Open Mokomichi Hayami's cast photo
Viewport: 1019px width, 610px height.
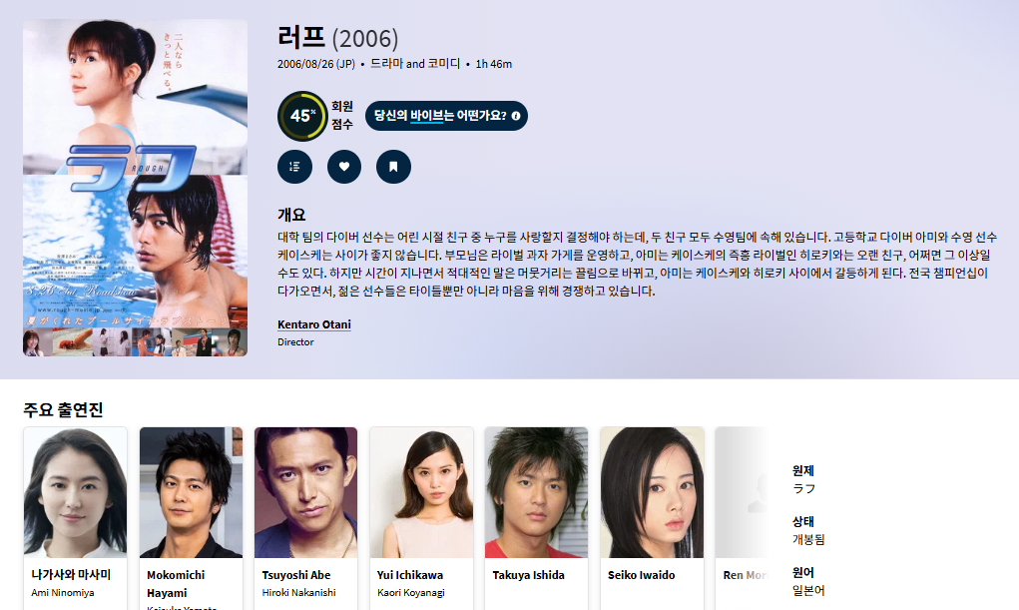tap(191, 492)
